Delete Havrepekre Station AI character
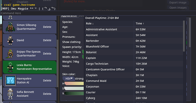196x103 pixels. tap(47, 81)
